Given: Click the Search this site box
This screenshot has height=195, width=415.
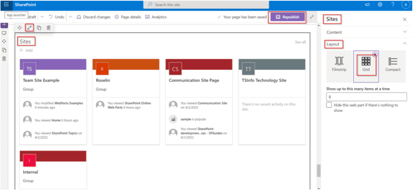Looking at the screenshot, I should (206, 5).
